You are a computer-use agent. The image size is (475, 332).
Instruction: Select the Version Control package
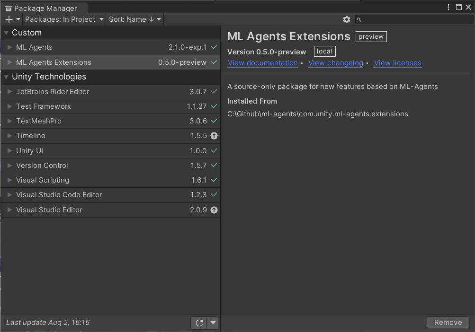tap(110, 166)
